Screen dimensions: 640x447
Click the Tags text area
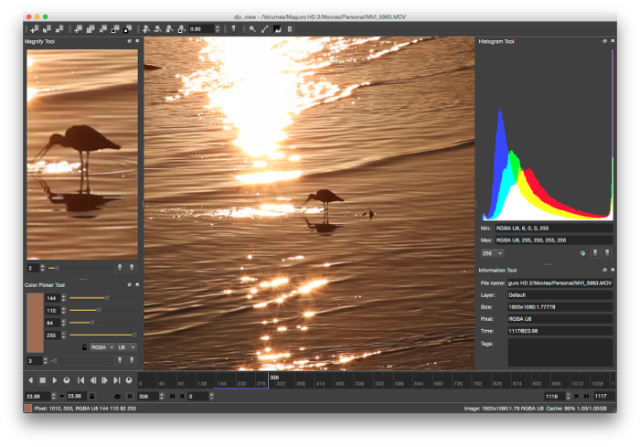(560, 352)
